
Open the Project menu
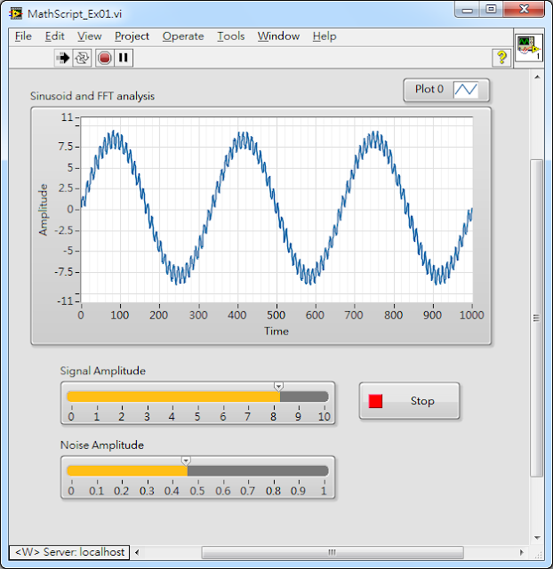point(132,36)
